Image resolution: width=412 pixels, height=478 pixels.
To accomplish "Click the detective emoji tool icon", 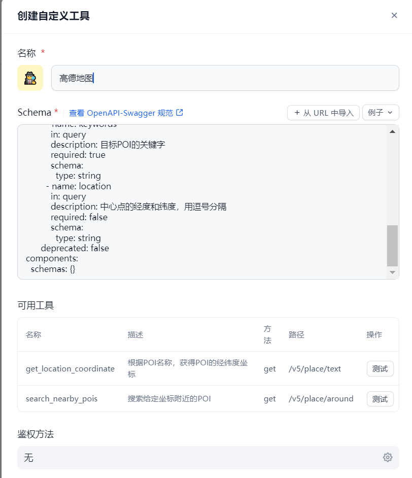I will (x=30, y=78).
